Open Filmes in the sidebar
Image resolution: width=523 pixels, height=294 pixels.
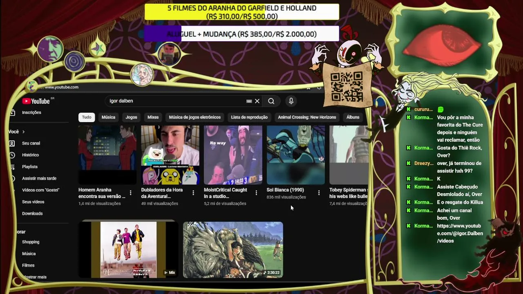[28, 265]
